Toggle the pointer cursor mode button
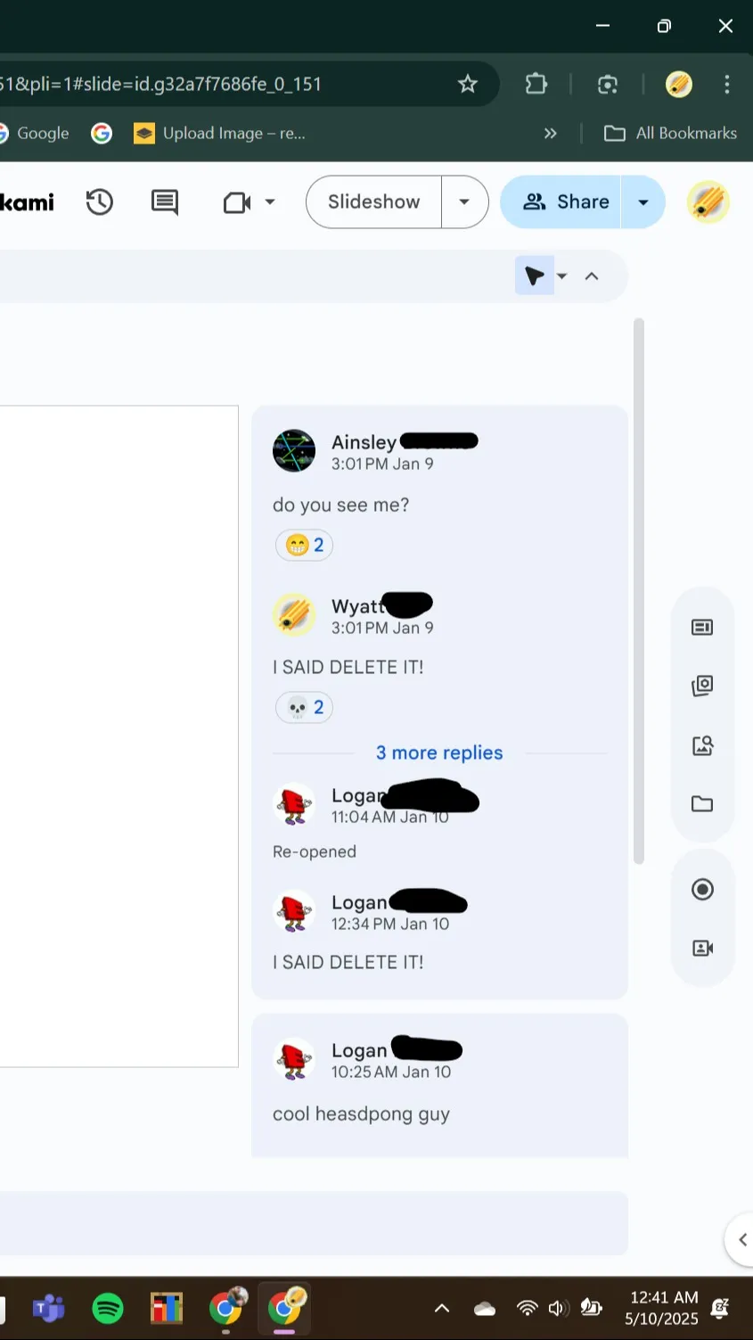 pos(535,276)
